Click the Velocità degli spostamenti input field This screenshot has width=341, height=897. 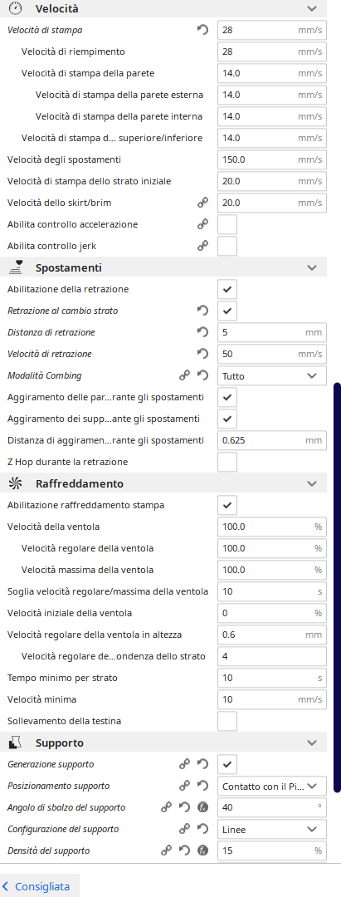click(272, 159)
